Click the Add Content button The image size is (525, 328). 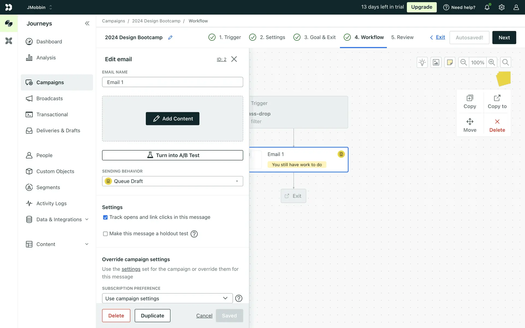[x=172, y=119]
